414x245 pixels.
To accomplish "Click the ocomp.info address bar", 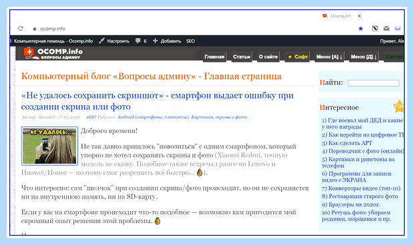I will pyautogui.click(x=53, y=29).
